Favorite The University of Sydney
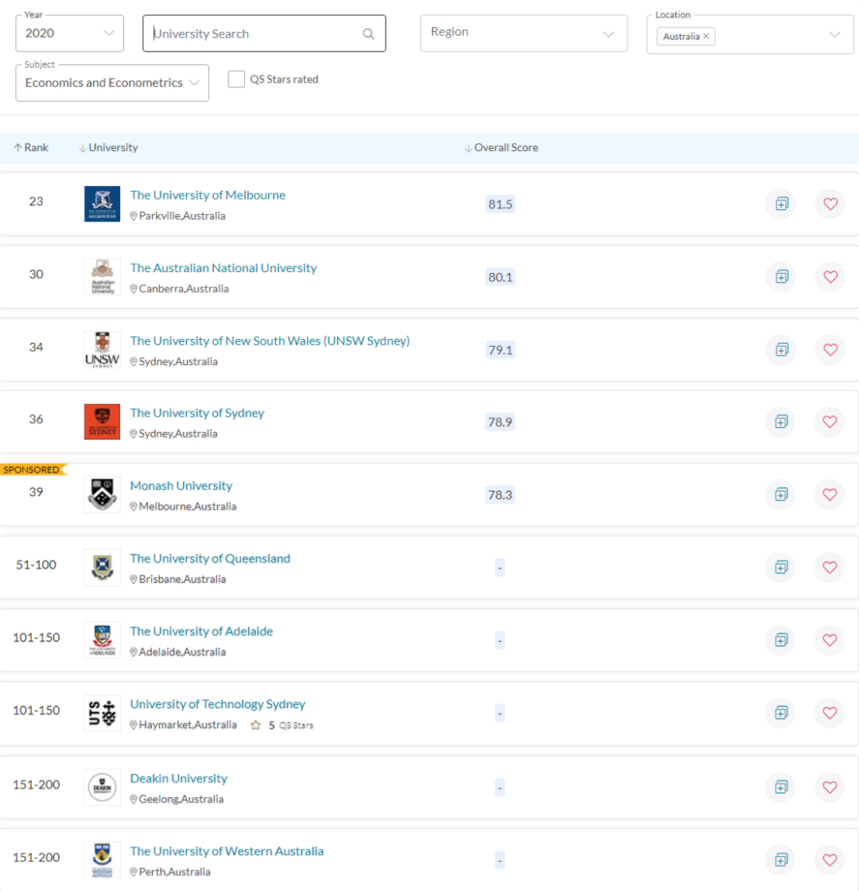 [x=830, y=422]
